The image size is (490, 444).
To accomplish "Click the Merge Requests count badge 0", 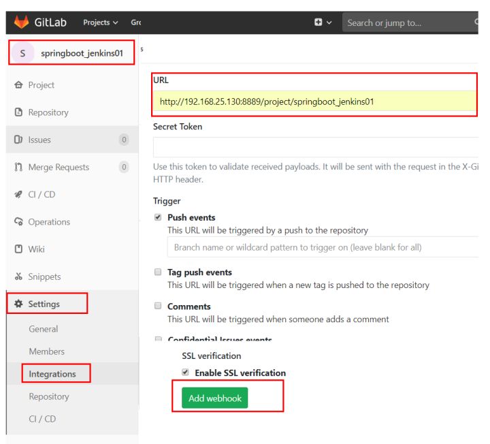I will (124, 167).
